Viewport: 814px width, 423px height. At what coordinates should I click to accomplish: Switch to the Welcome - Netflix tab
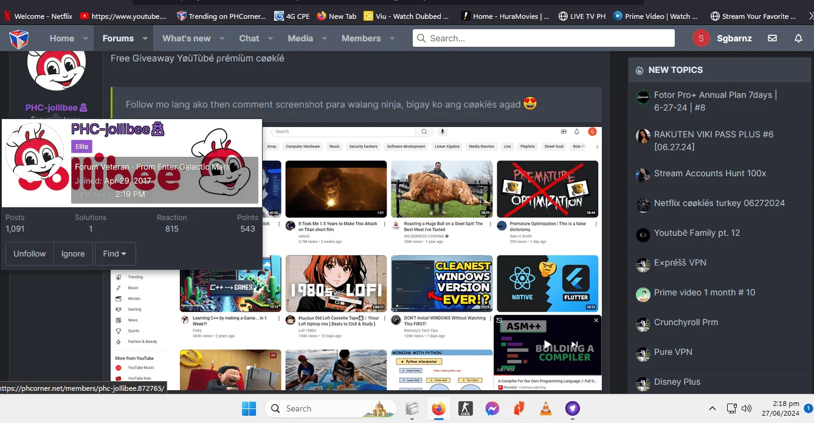click(x=38, y=16)
